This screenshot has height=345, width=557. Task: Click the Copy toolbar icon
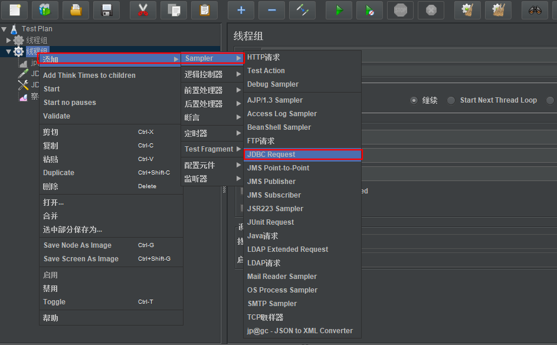click(x=173, y=9)
